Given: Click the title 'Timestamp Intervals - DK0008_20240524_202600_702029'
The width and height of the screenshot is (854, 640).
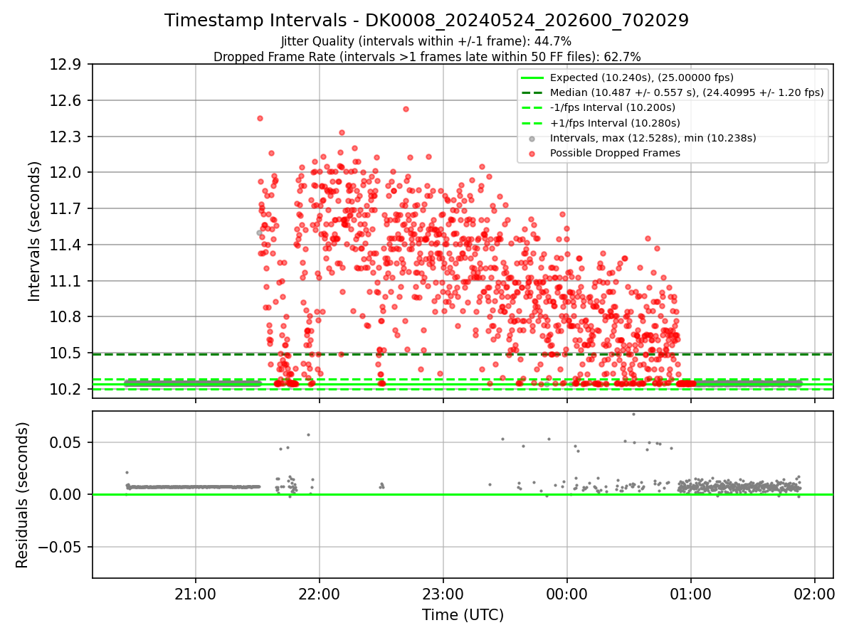Looking at the screenshot, I should pyautogui.click(x=426, y=21).
